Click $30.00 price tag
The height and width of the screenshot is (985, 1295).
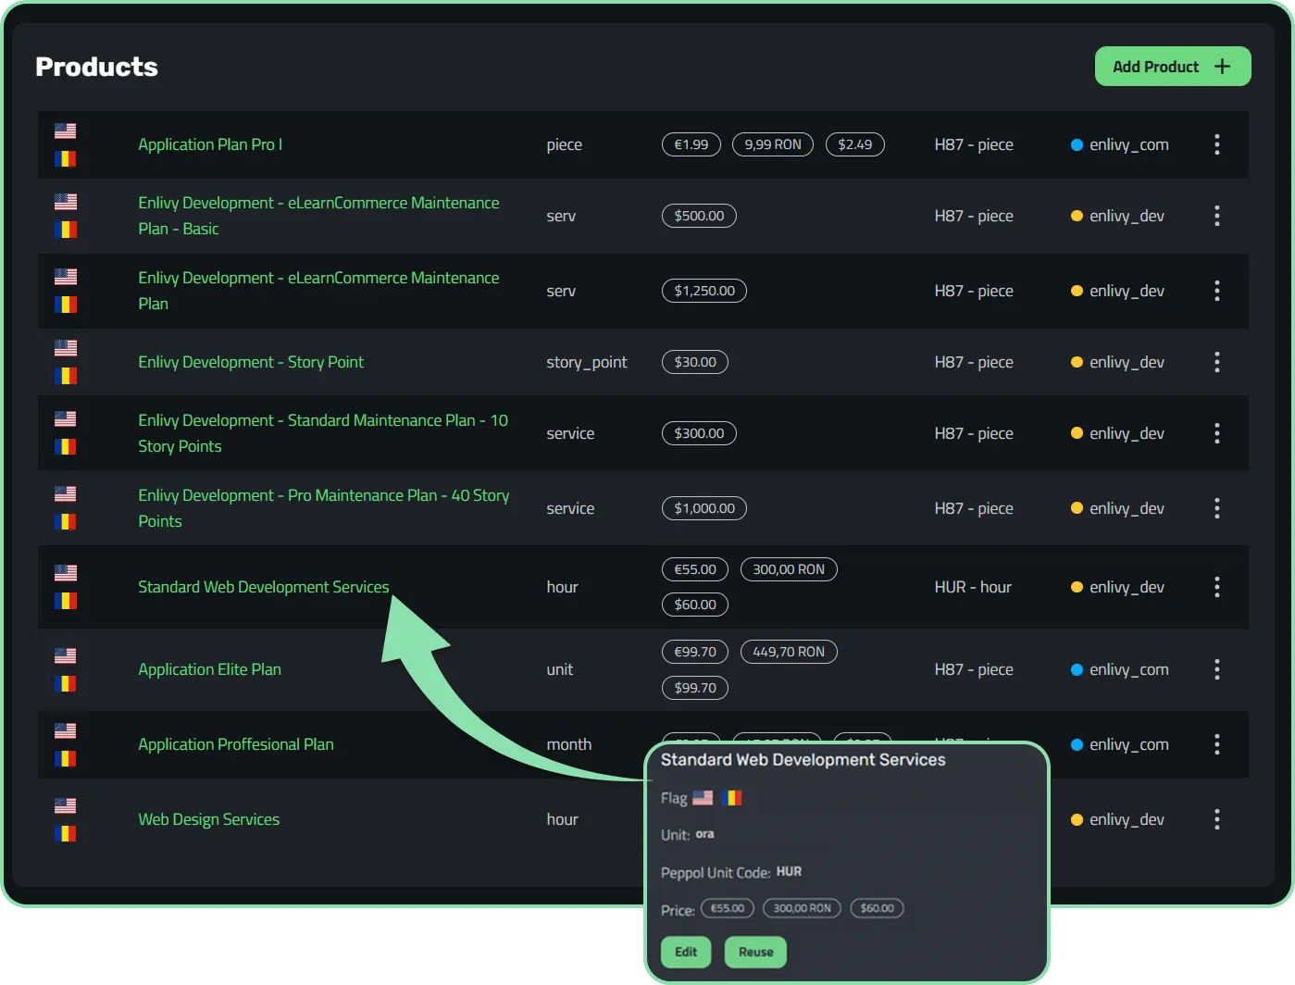click(x=695, y=362)
